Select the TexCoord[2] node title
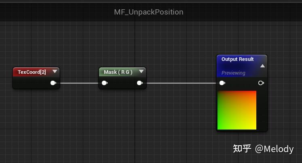 pos(32,72)
